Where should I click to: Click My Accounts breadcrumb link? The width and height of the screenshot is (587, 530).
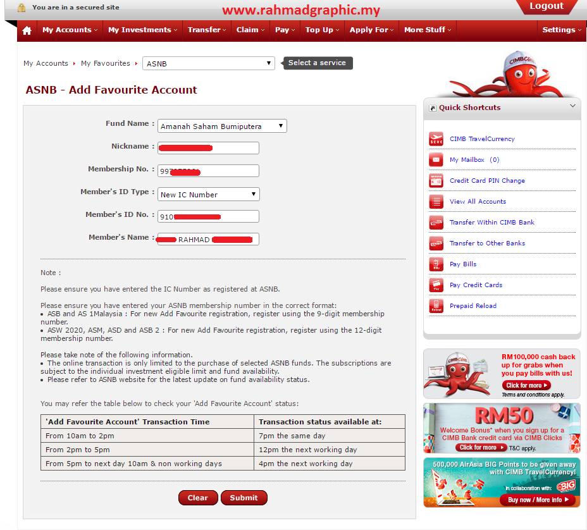click(46, 63)
